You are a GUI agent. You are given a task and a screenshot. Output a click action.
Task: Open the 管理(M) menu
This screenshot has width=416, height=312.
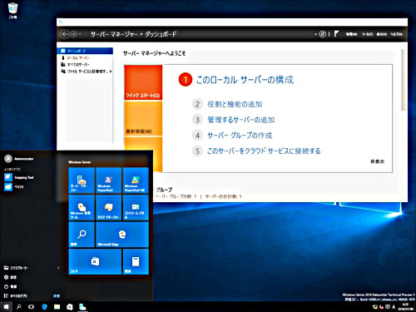351,34
